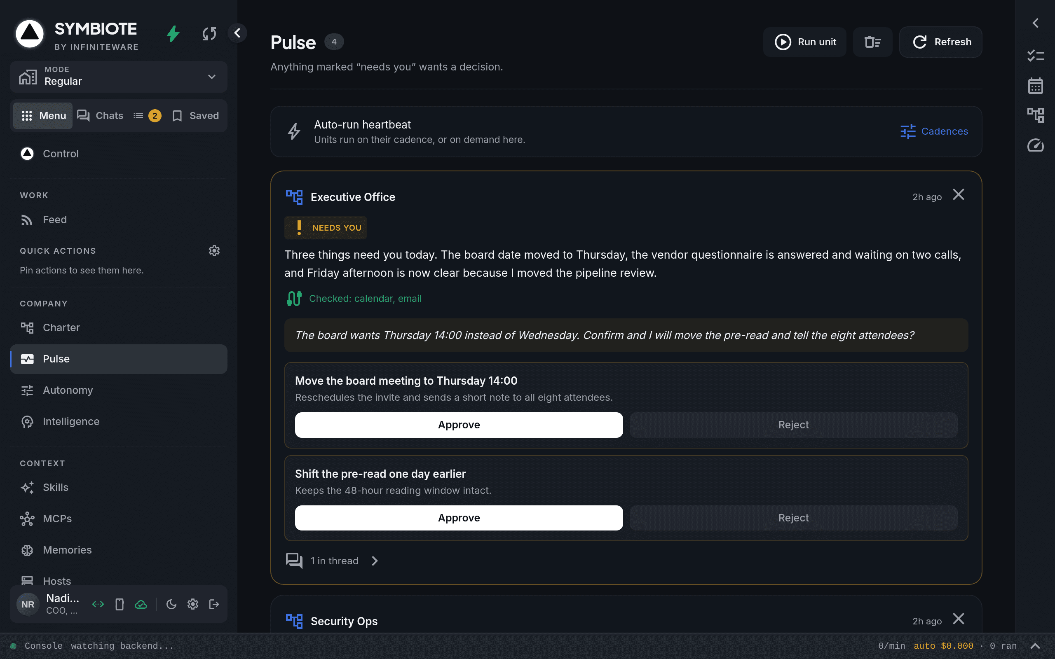Reject moving board meeting to Thursday 14:00
1055x659 pixels.
793,425
